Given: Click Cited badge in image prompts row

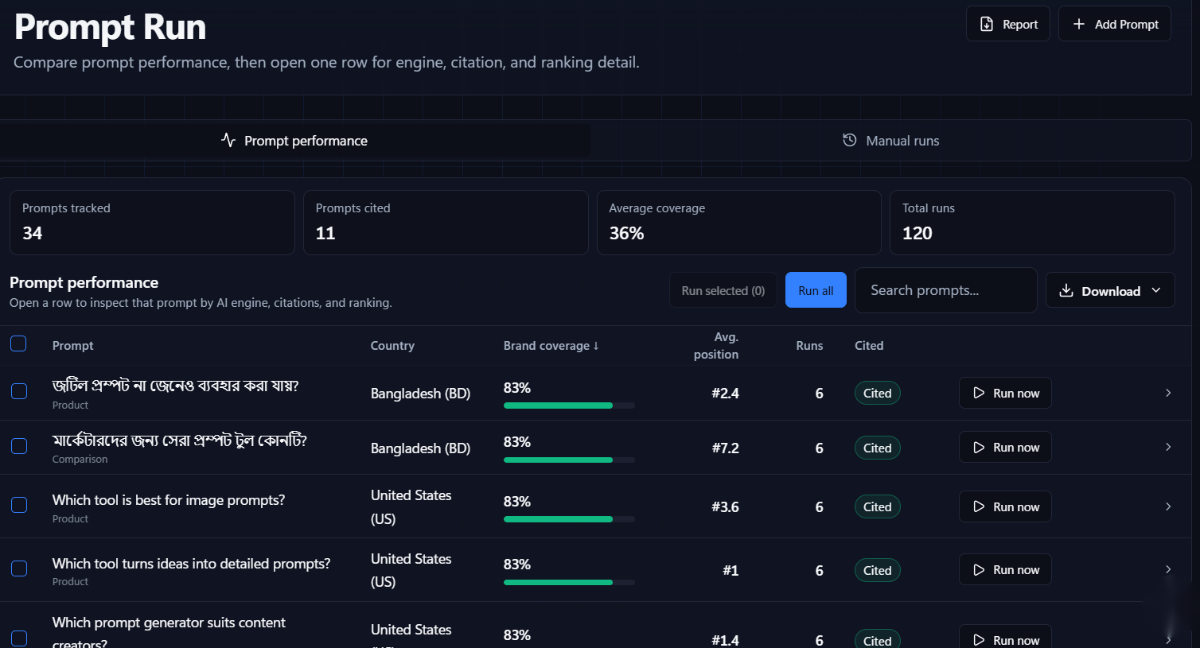Looking at the screenshot, I should click(877, 506).
